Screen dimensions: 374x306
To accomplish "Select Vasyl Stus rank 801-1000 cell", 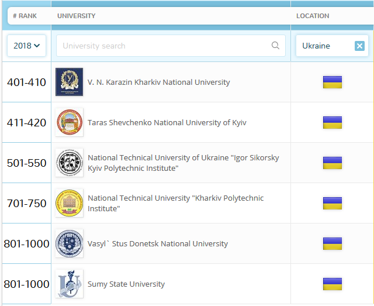I will [x=26, y=243].
